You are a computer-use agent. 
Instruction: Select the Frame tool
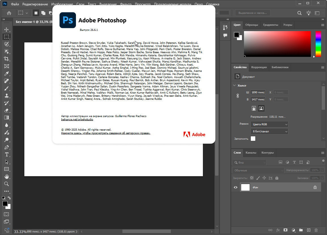coord(7,66)
